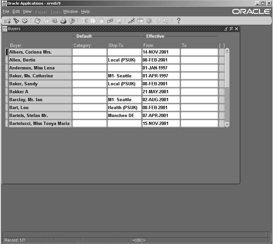Click the Close Form icon
Image resolution: width=273 pixels, height=244 pixels.
click(72, 21)
